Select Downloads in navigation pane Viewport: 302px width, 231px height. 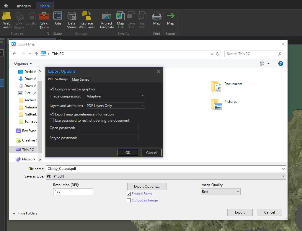click(x=27, y=79)
